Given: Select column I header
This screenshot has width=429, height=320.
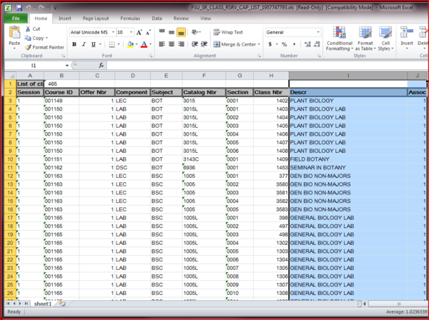Looking at the screenshot, I should (x=348, y=76).
